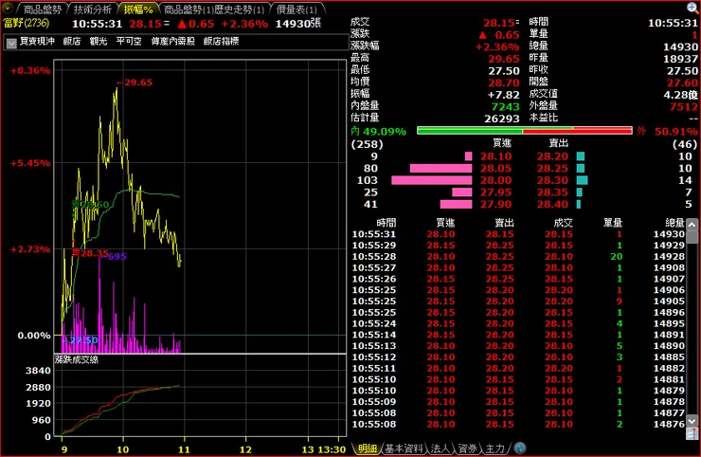Expand the category tag dropdown arrow
This screenshot has height=457, width=701.
11,43
